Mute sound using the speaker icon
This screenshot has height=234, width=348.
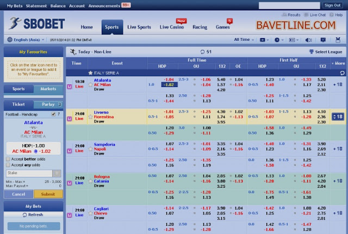click(308, 40)
